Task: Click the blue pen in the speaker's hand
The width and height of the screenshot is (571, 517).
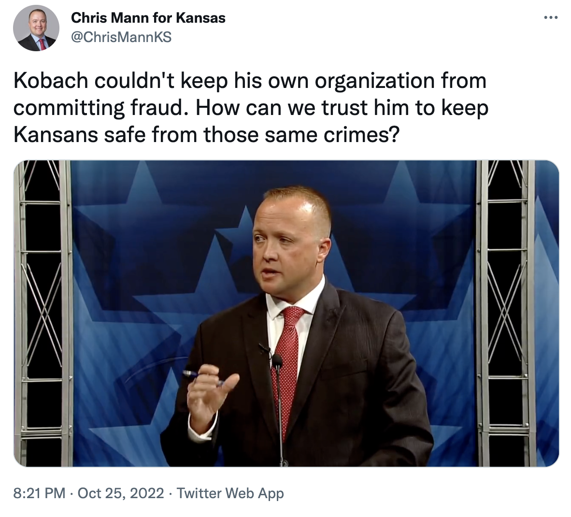Action: tap(202, 377)
